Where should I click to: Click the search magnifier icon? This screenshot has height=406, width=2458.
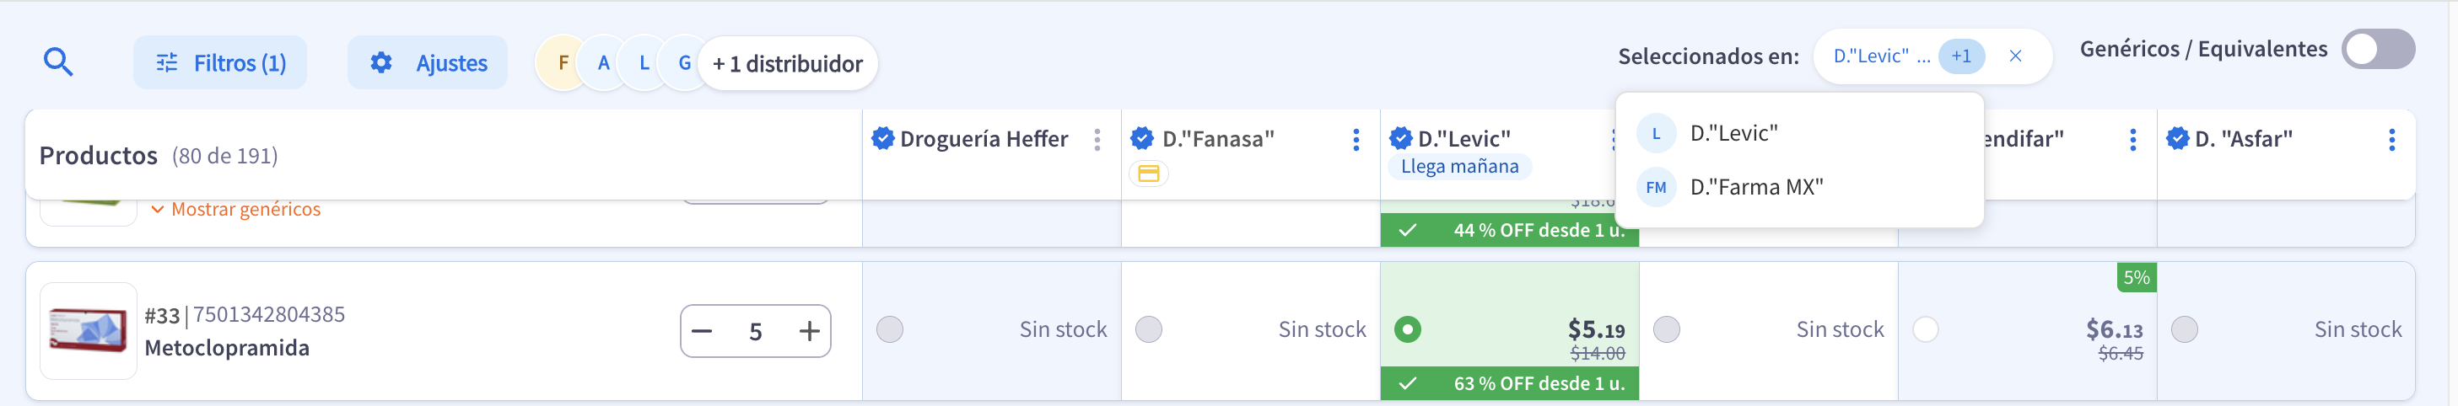click(x=58, y=63)
